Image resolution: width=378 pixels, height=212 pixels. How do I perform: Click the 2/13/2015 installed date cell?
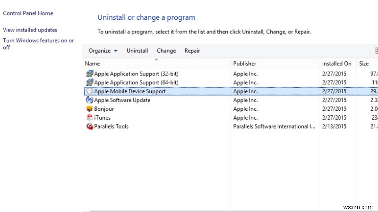pyautogui.click(x=334, y=126)
